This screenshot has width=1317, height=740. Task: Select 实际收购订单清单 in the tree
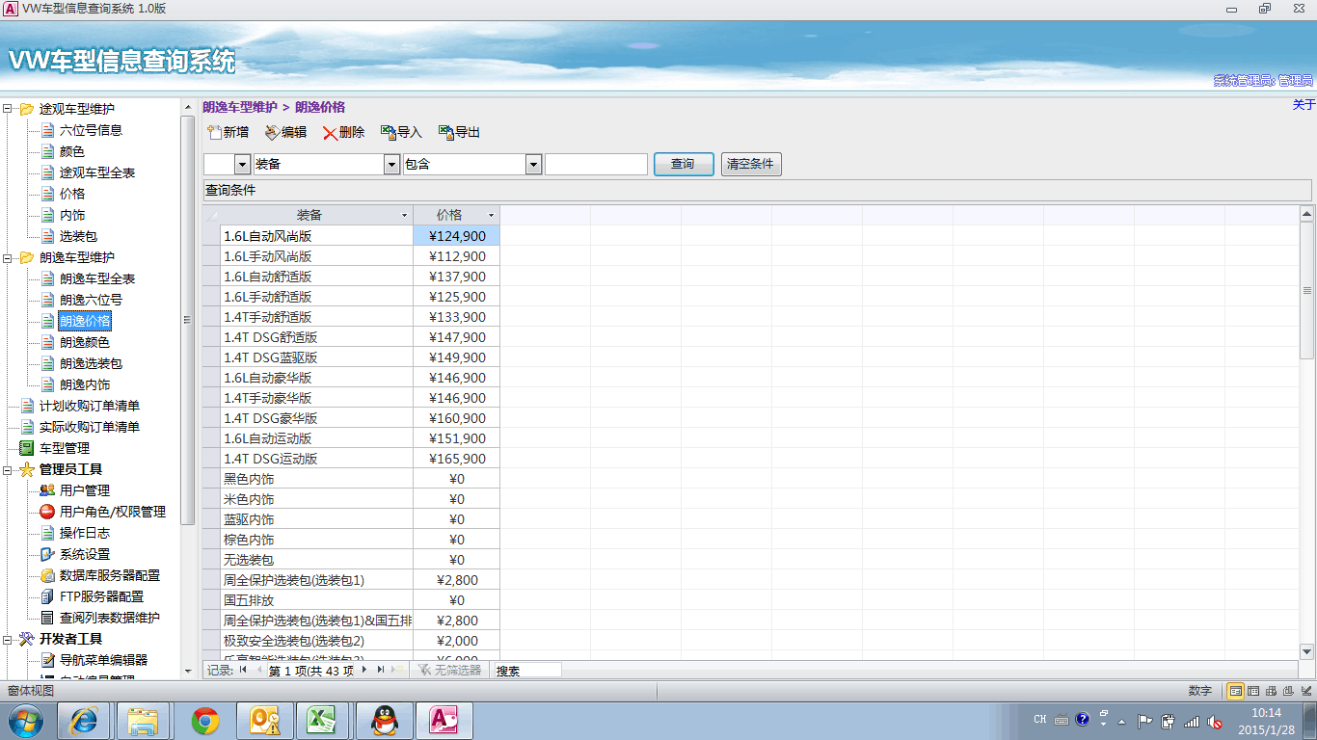tap(90, 427)
